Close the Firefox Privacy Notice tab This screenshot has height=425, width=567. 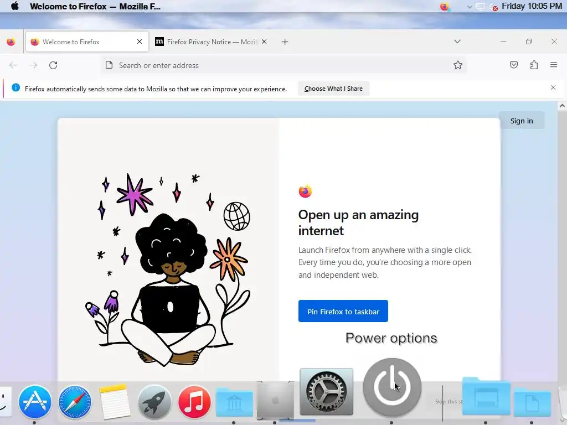coord(264,42)
